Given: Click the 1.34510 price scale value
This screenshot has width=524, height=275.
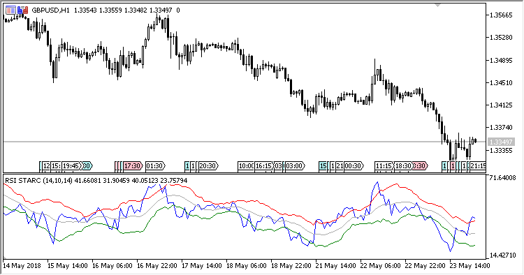Looking at the screenshot, I should pyautogui.click(x=501, y=83).
